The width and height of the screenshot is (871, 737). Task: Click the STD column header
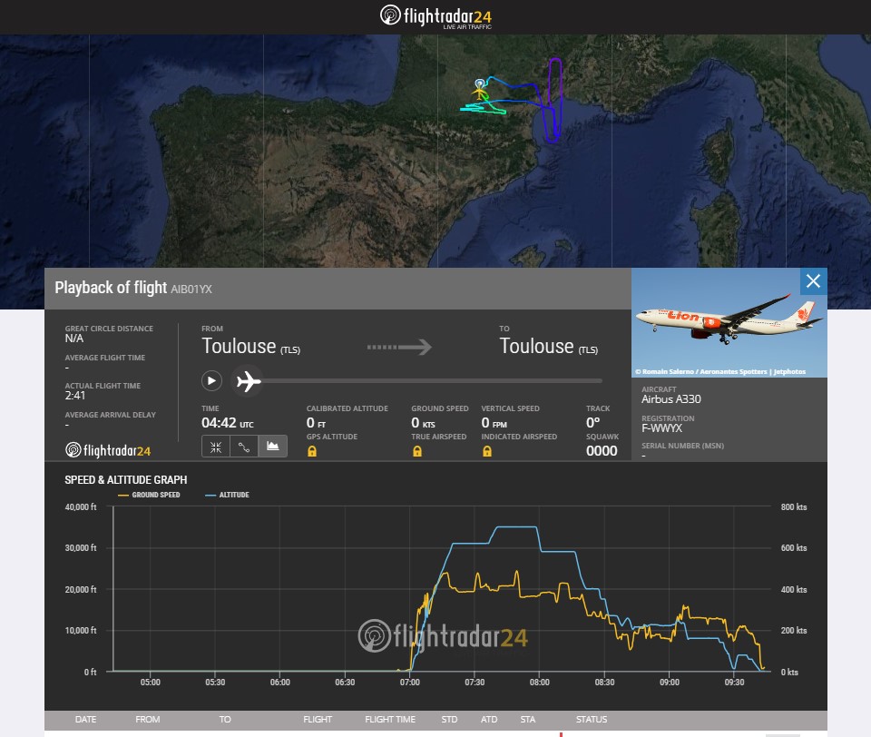click(x=449, y=719)
